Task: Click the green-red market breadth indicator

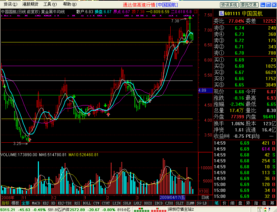Action: click(150, 210)
